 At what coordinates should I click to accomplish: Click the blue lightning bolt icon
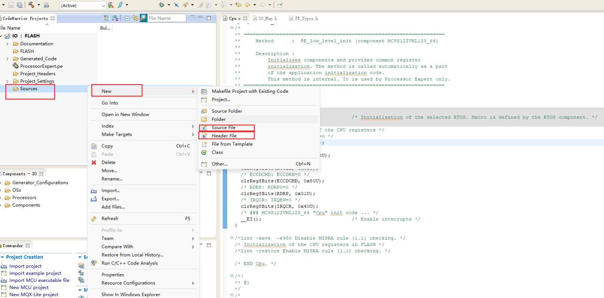click(x=120, y=5)
